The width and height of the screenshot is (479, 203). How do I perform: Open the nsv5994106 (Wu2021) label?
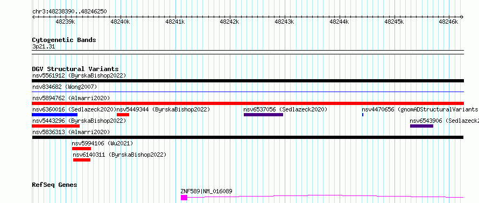coord(102,143)
